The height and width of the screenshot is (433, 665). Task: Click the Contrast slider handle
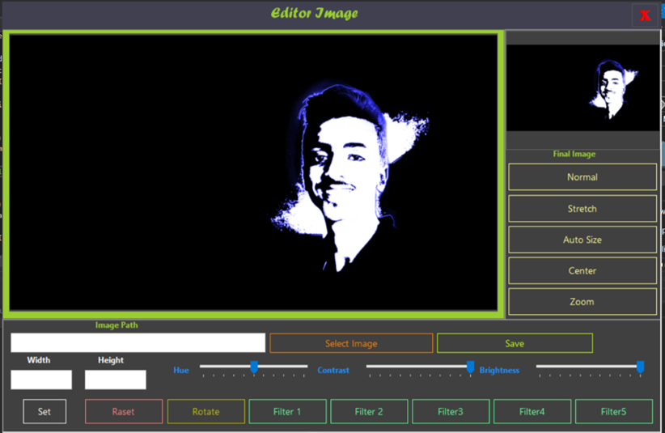[471, 367]
